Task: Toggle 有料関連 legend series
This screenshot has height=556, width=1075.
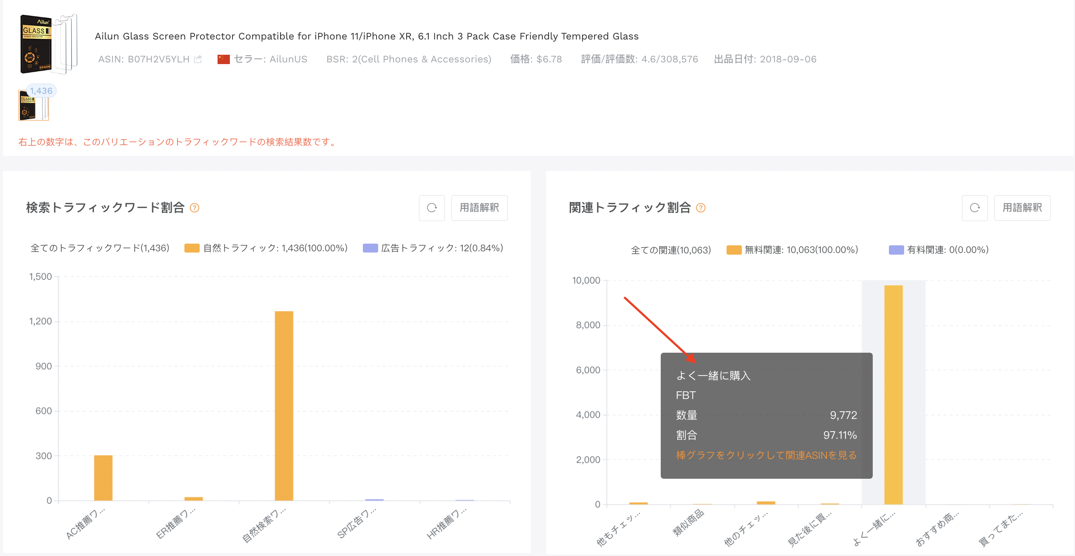Action: [939, 250]
